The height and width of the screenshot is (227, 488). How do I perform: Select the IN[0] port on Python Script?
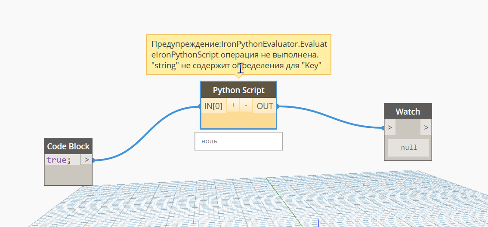(x=213, y=106)
